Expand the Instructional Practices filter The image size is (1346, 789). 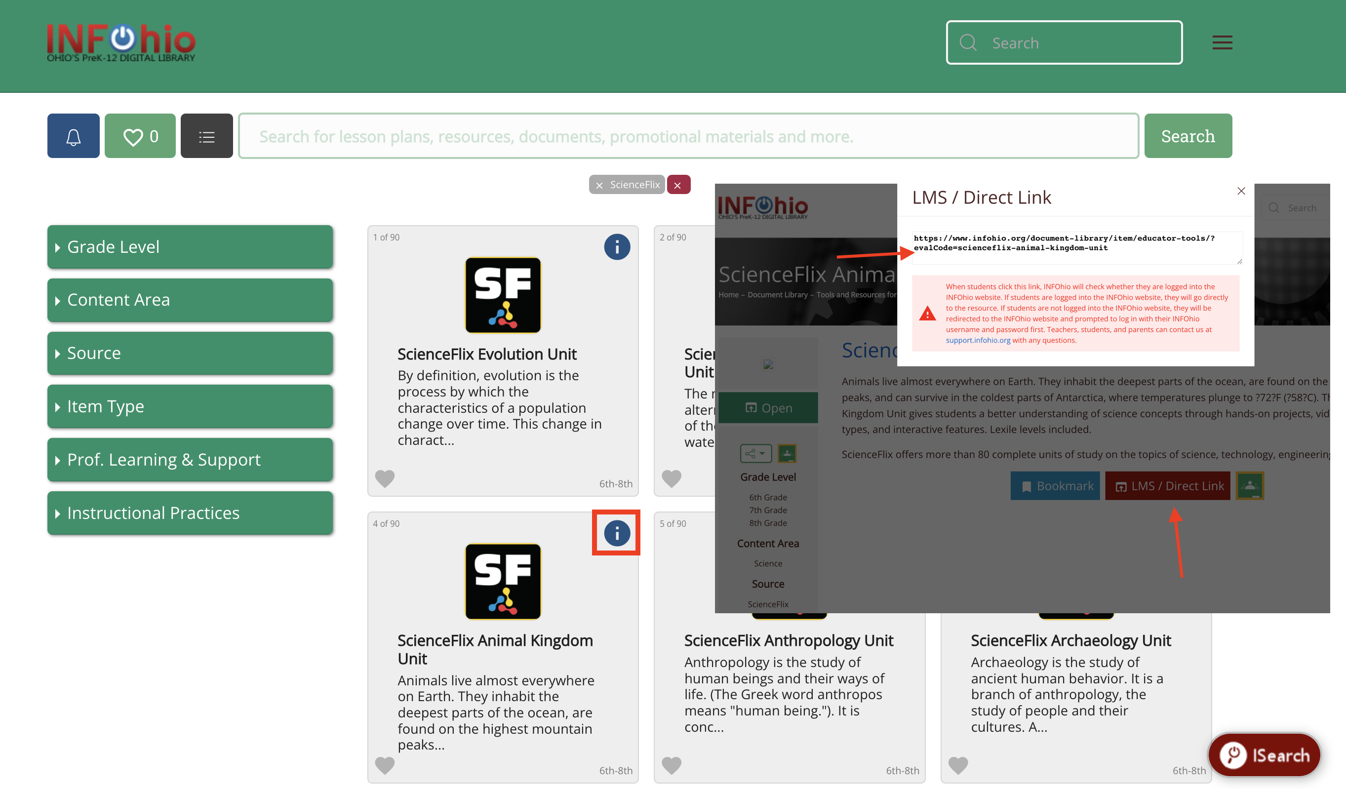coord(190,513)
